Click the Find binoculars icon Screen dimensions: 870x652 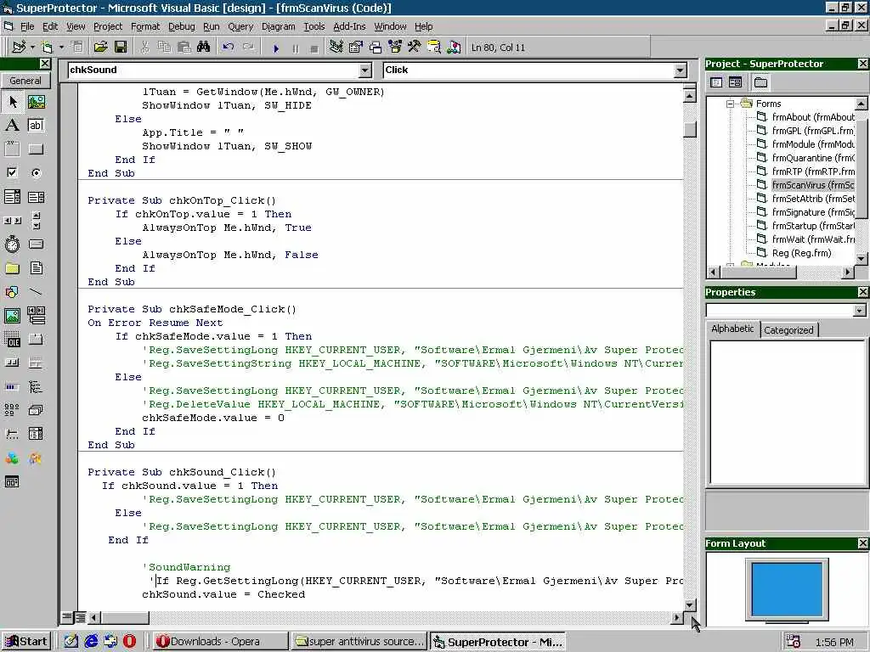pyautogui.click(x=203, y=48)
